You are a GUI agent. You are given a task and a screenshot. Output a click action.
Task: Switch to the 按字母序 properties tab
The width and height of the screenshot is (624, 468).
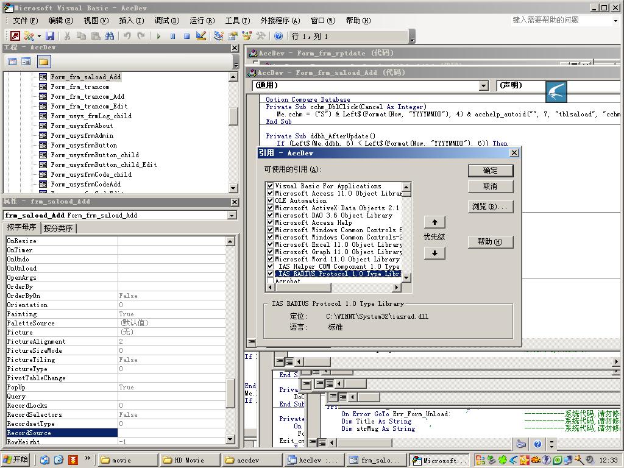[x=21, y=227]
